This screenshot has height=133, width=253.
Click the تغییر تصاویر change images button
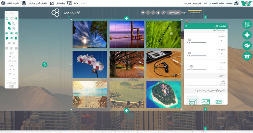coord(174,13)
